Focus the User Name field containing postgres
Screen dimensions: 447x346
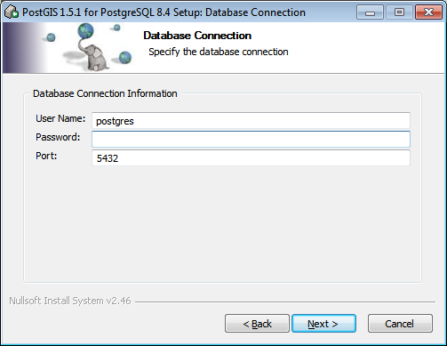click(251, 121)
